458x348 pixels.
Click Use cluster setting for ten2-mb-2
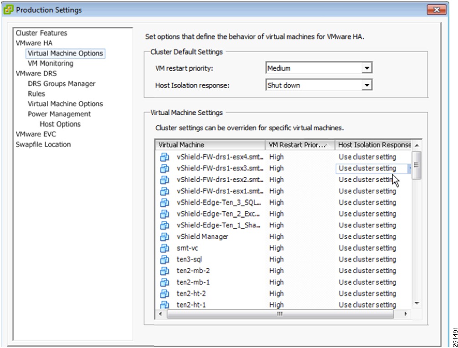click(367, 271)
